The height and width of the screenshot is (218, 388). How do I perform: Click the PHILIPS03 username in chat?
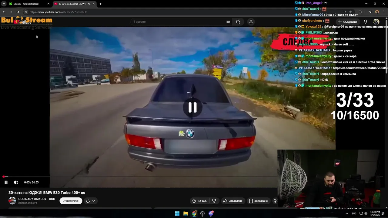coord(313,32)
